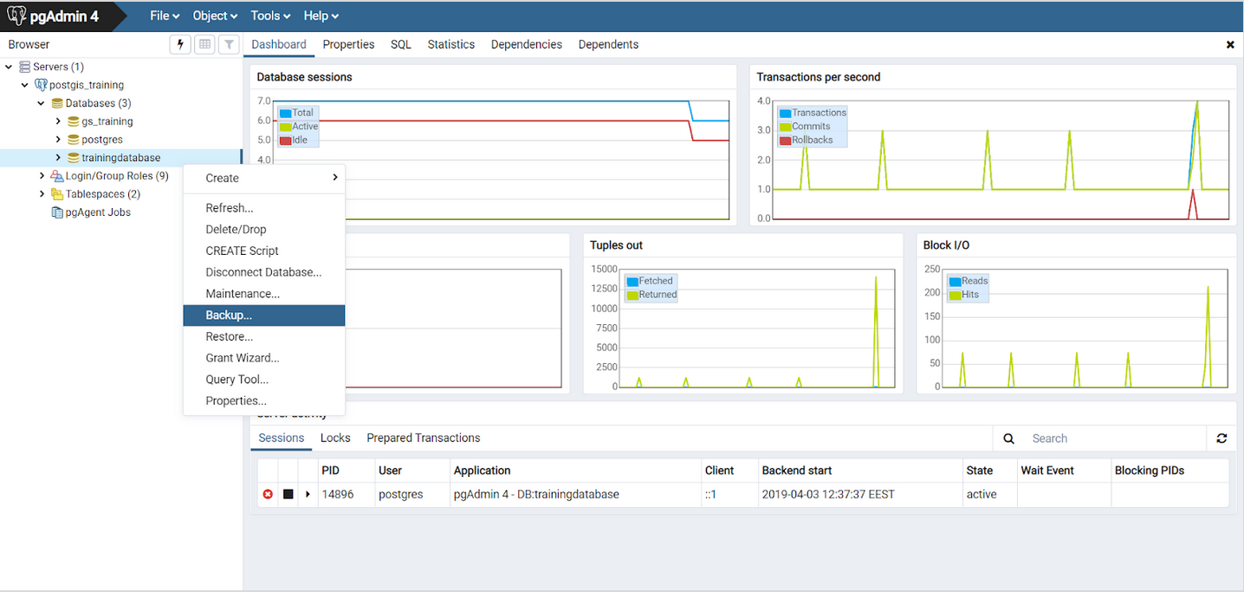Open the Locks tab in server activity
This screenshot has width=1244, height=592.
[x=335, y=438]
